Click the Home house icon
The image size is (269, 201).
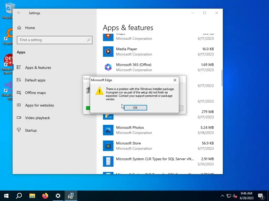tap(19, 28)
